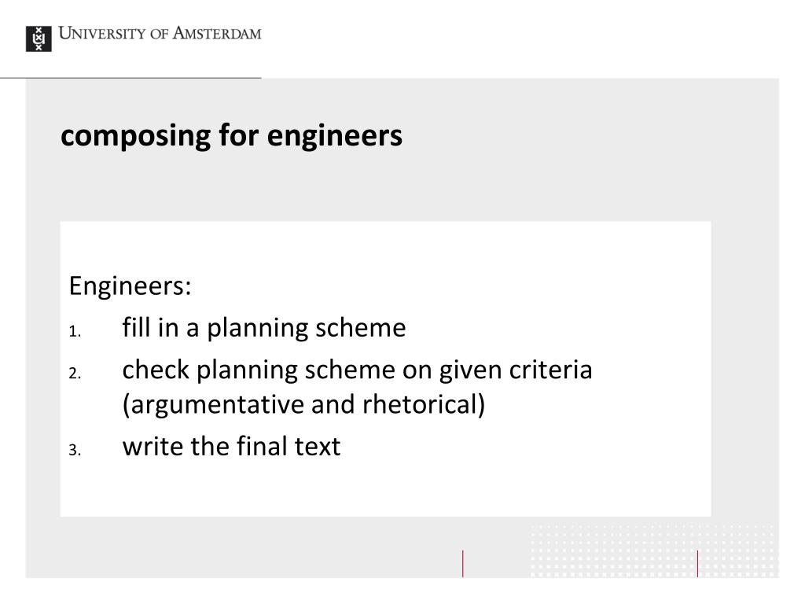Click the number 3 list marker

click(x=75, y=451)
